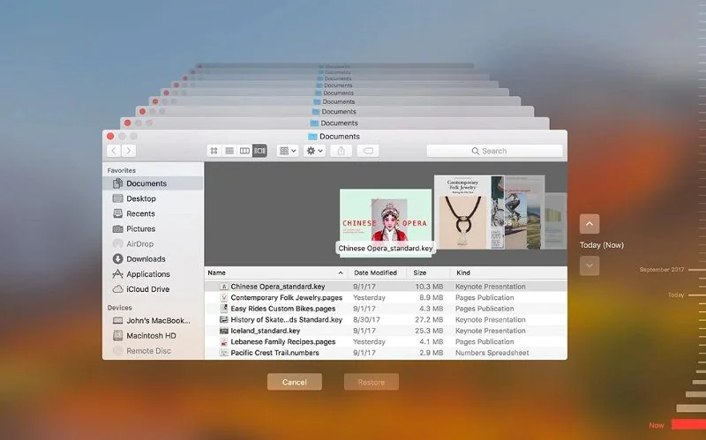Click the iCloud Drive cloud icon
The image size is (706, 440).
(x=117, y=289)
